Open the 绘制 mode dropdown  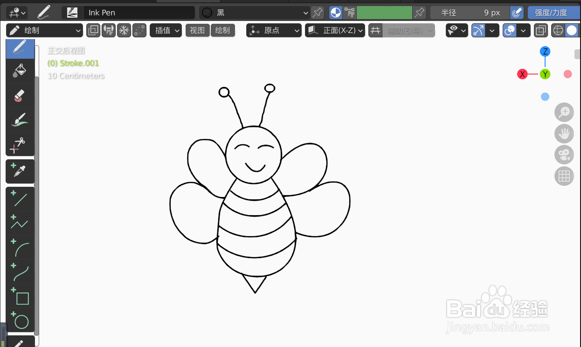click(45, 31)
